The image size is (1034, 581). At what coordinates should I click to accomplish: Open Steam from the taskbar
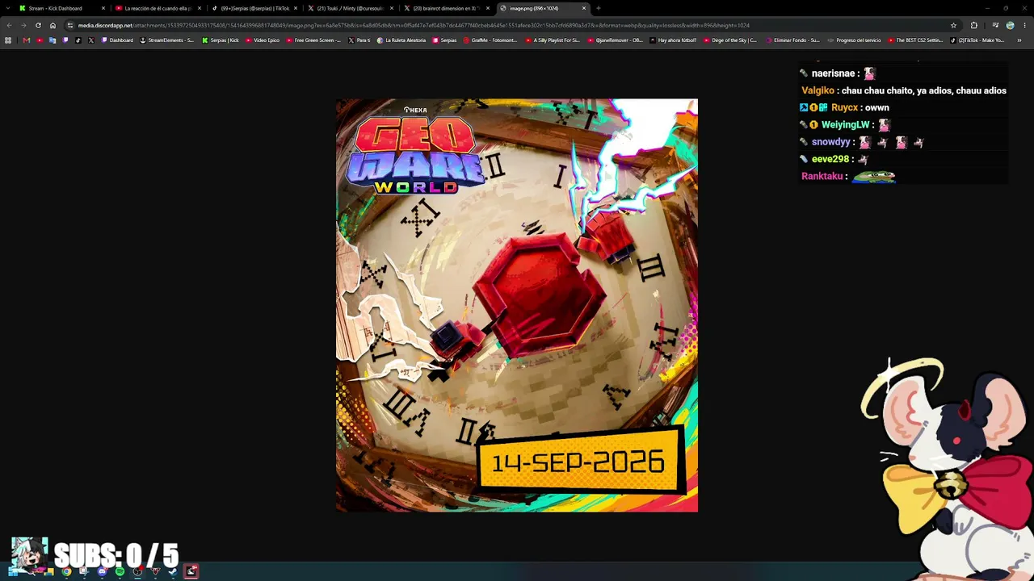(x=173, y=571)
